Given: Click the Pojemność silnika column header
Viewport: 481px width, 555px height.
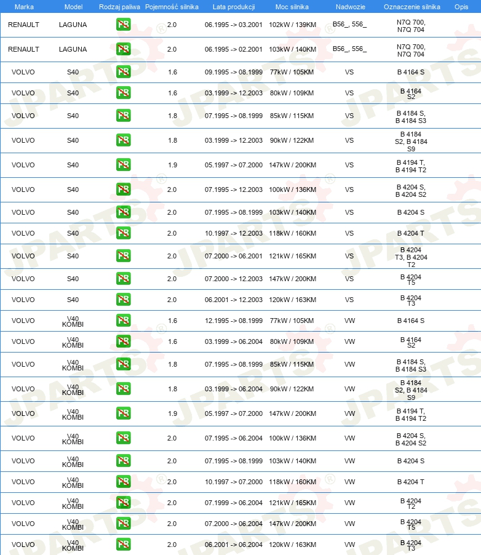Looking at the screenshot, I should point(172,7).
